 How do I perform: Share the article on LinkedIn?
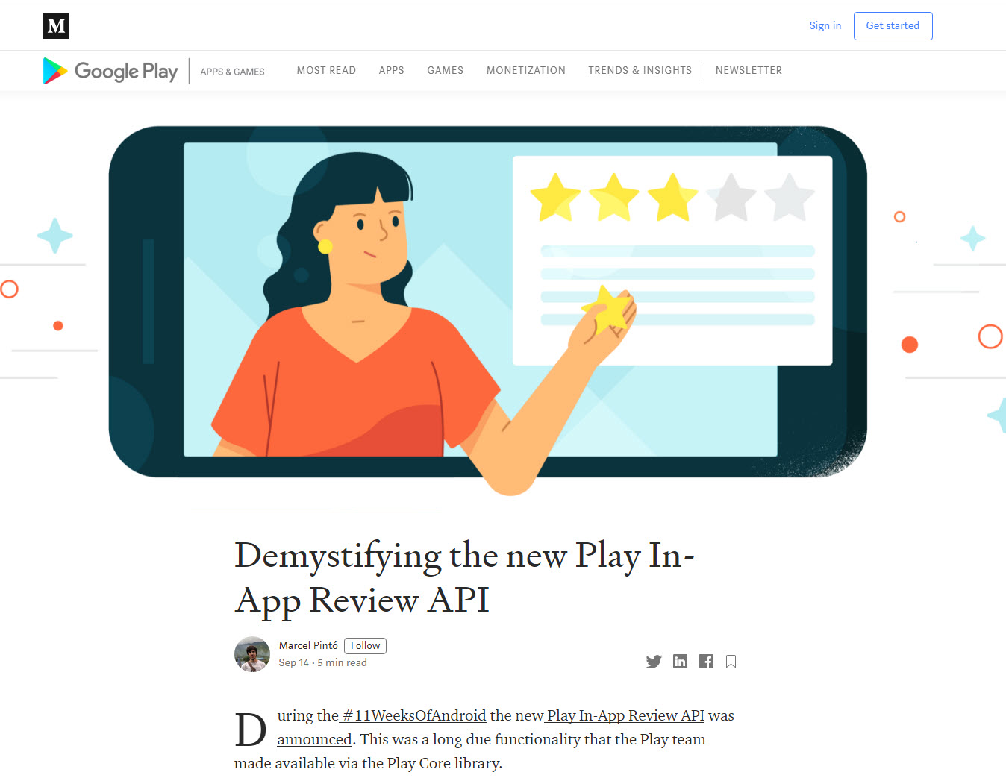680,661
